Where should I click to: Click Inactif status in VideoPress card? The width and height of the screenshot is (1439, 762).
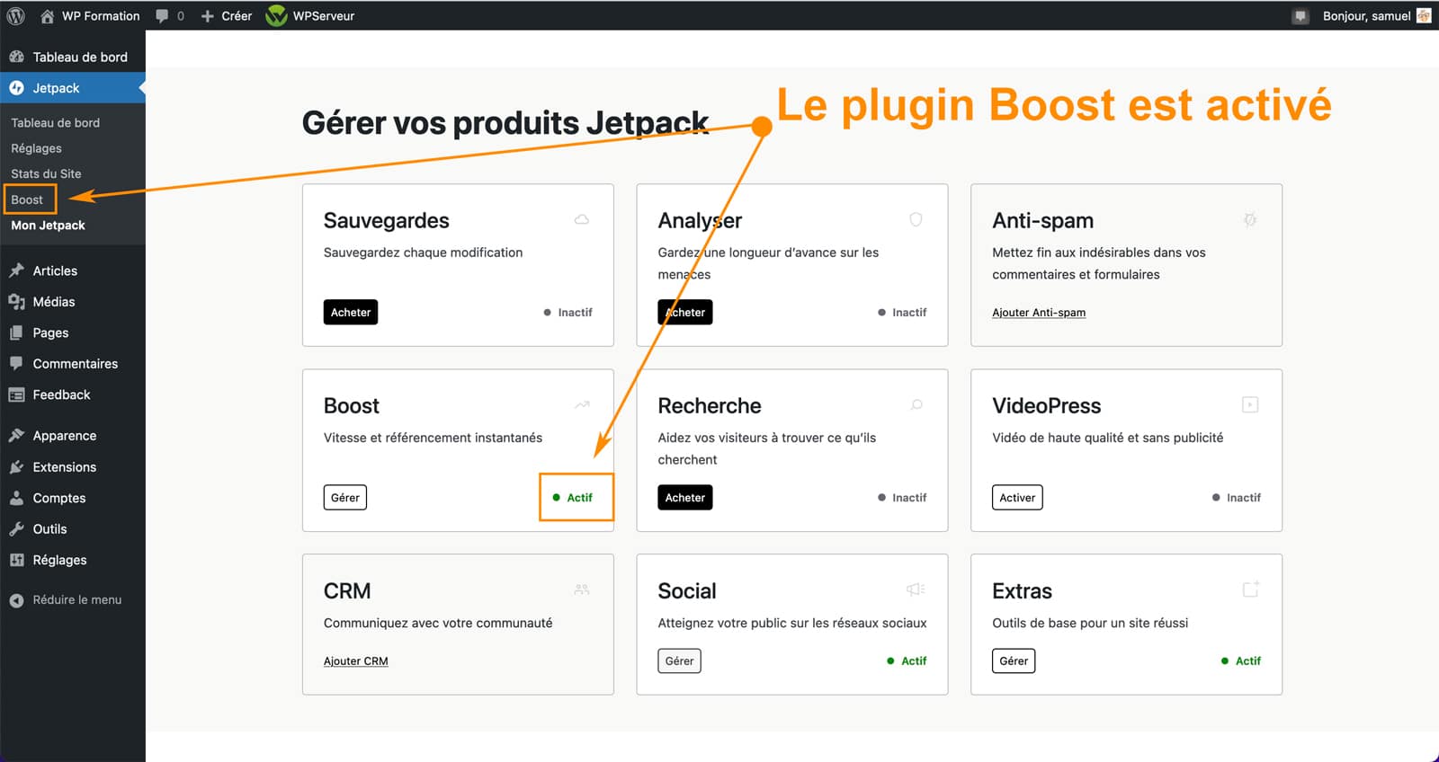pyautogui.click(x=1237, y=498)
